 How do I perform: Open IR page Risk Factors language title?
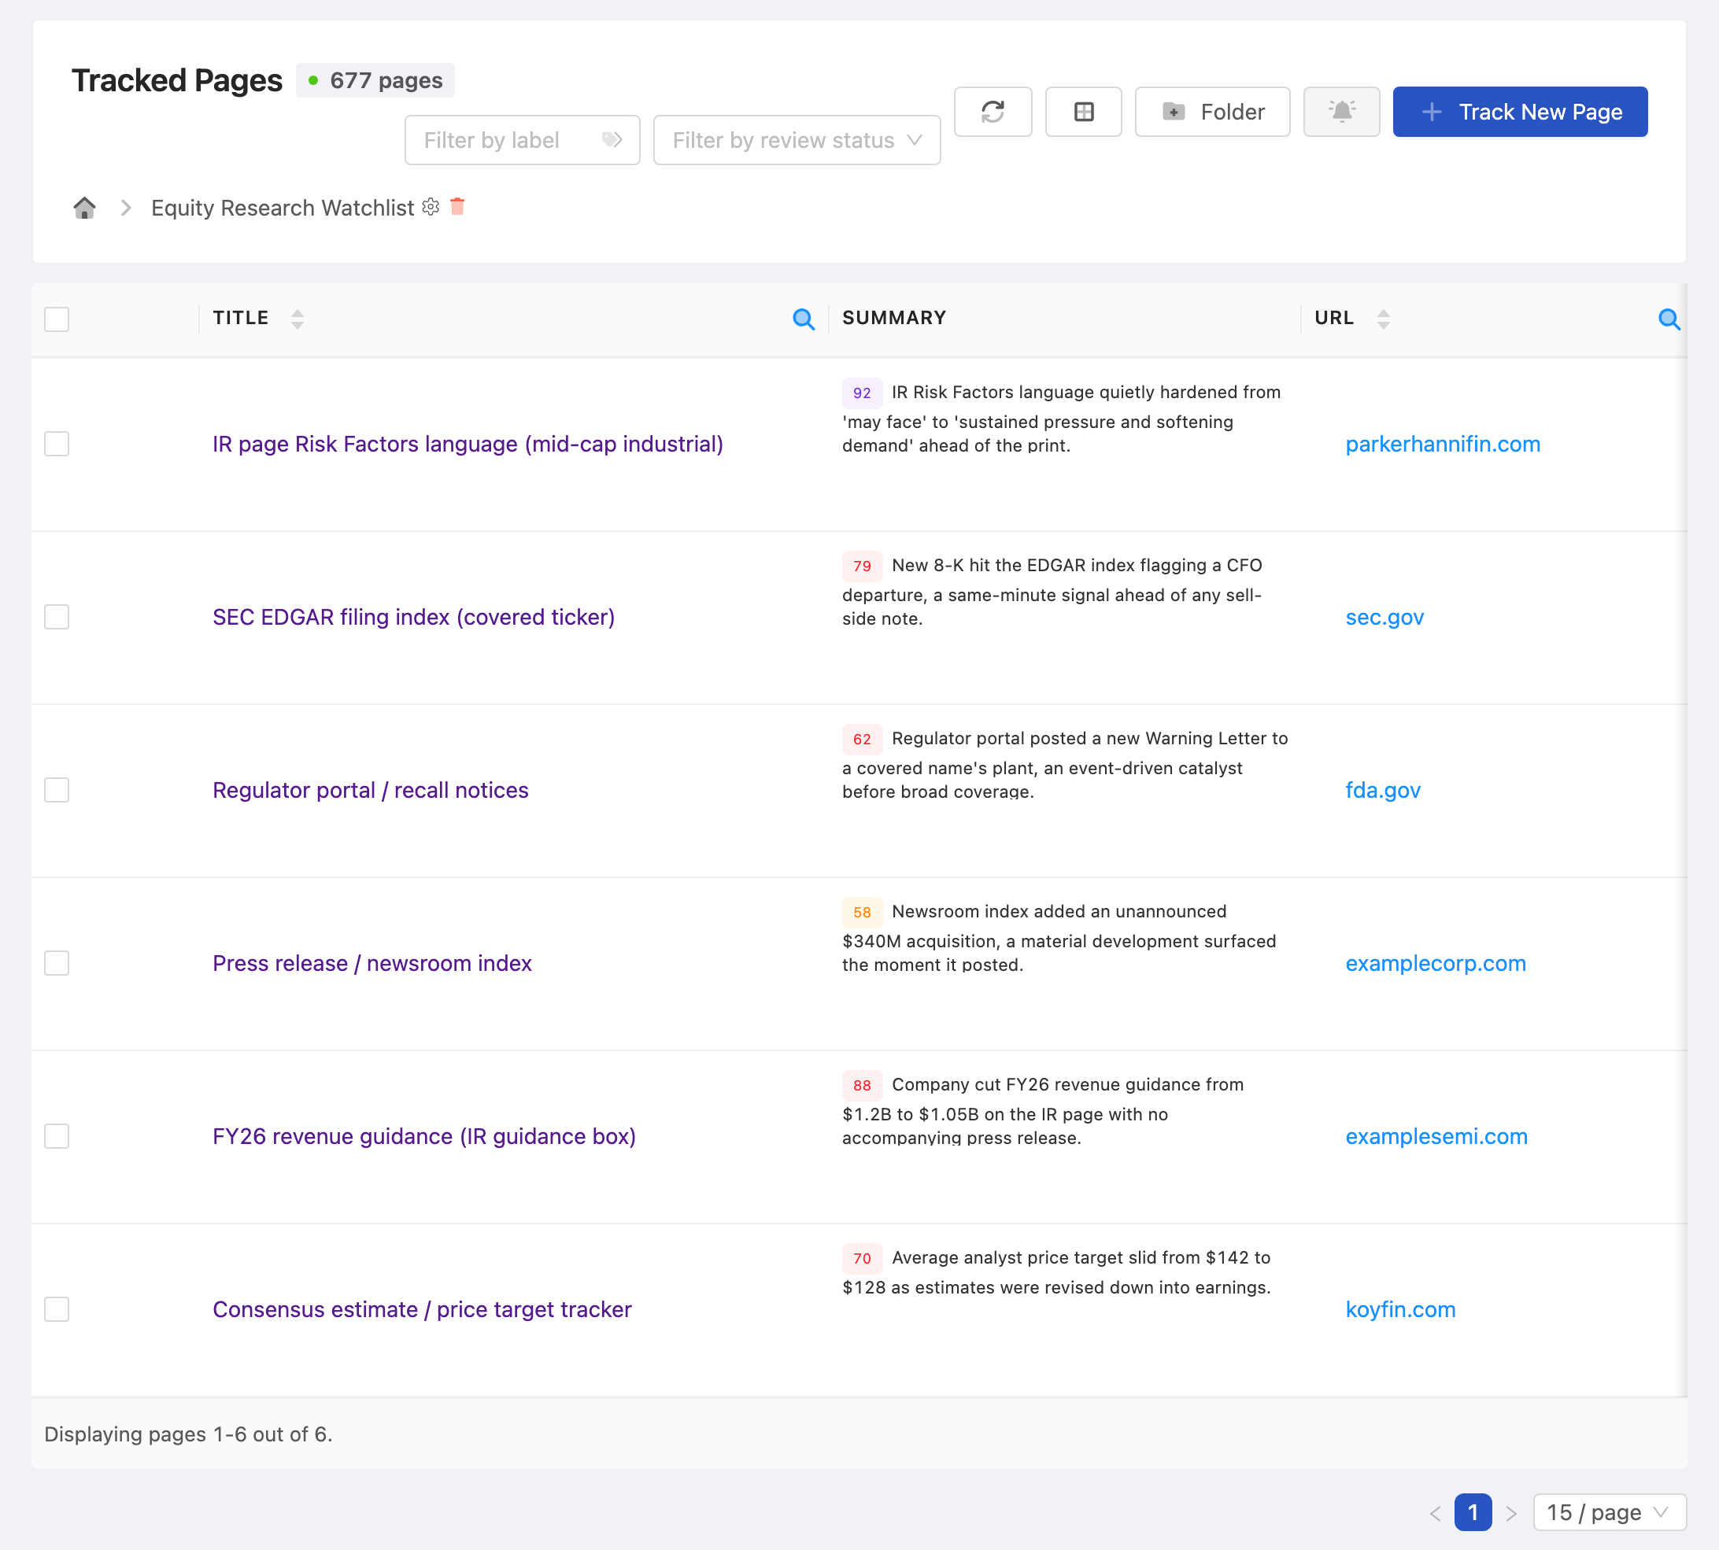tap(468, 444)
